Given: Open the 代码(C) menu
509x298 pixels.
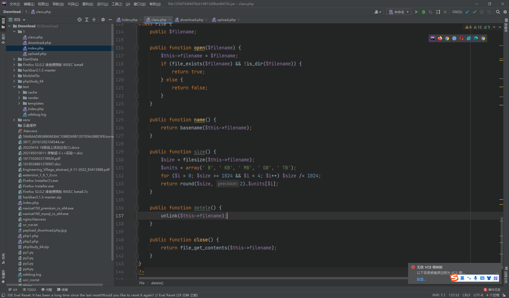Looking at the screenshot, I should coord(73,4).
